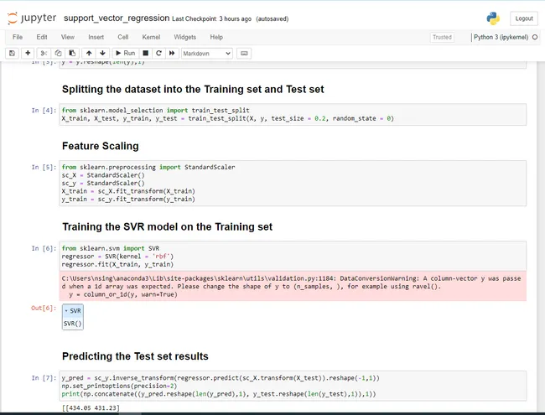Click the printed output [[434.05 431.23]

tap(91, 408)
